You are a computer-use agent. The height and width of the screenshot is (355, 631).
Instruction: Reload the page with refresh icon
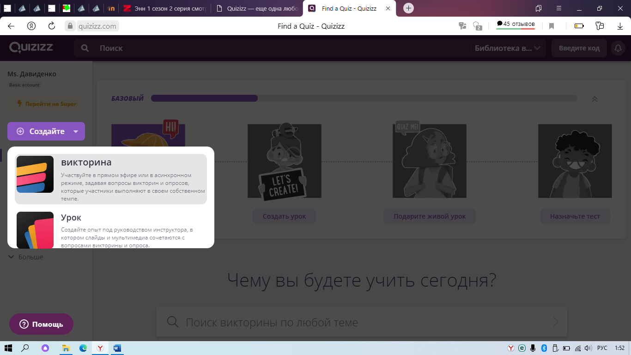pyautogui.click(x=52, y=26)
